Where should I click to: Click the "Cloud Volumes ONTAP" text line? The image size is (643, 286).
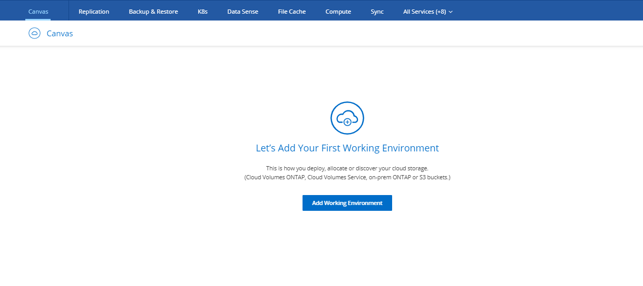click(x=347, y=178)
